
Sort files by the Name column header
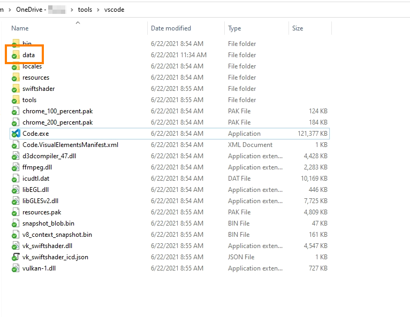pos(20,28)
